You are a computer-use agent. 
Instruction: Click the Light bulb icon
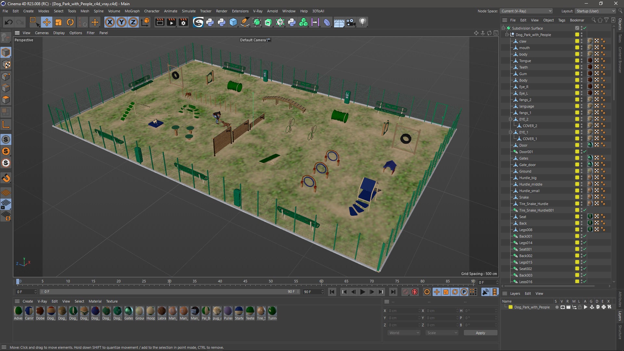[363, 22]
